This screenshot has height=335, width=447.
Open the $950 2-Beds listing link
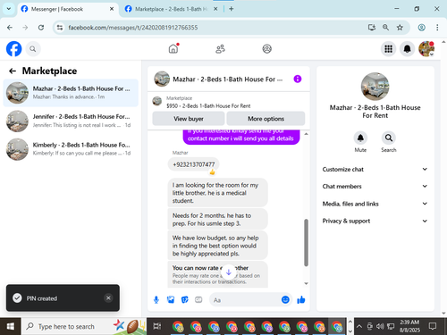pos(208,105)
